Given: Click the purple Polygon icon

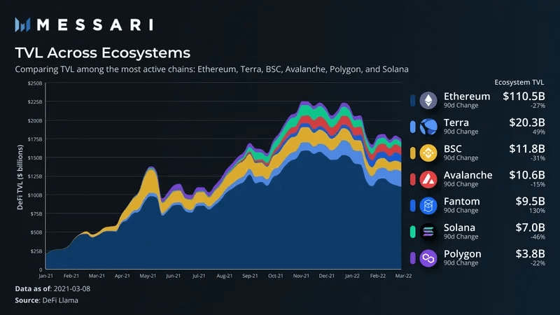Looking at the screenshot, I should coord(428,256).
